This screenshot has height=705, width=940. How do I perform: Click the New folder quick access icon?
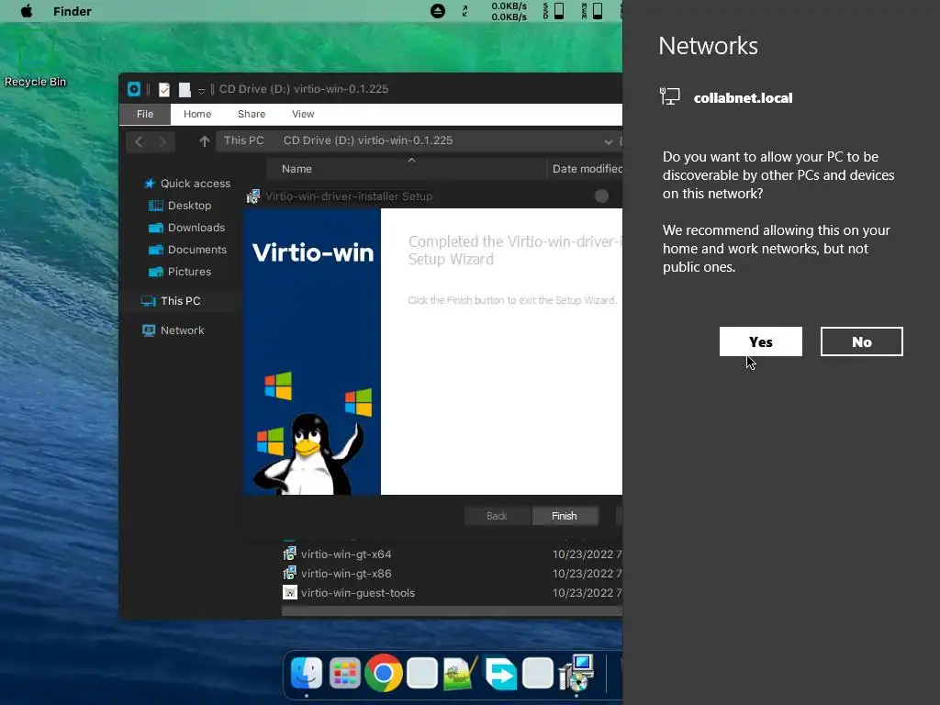[185, 89]
